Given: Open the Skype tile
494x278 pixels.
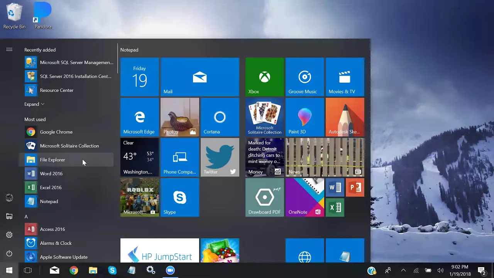Looking at the screenshot, I should click(180, 197).
